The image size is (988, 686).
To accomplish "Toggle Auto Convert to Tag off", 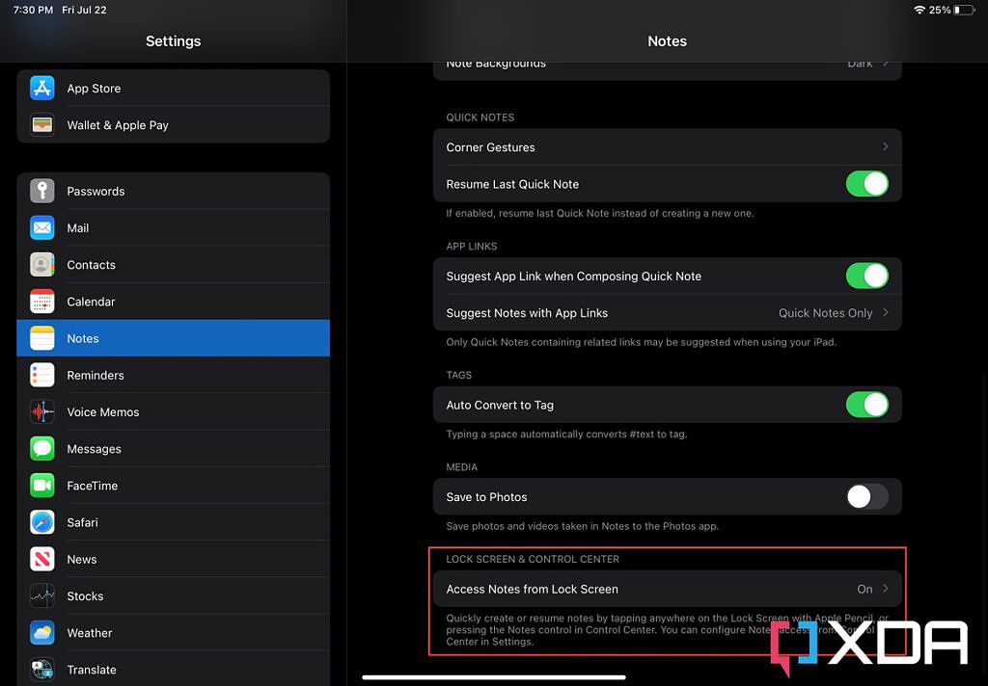I will click(866, 406).
